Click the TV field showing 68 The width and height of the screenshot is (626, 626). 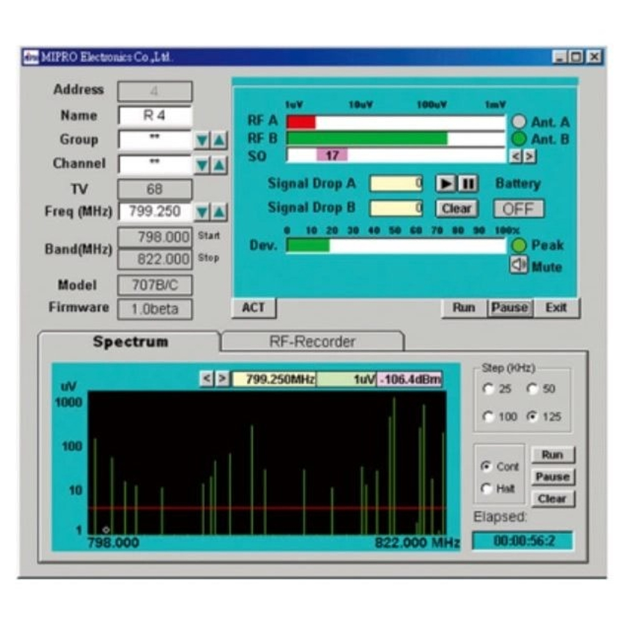tap(155, 189)
